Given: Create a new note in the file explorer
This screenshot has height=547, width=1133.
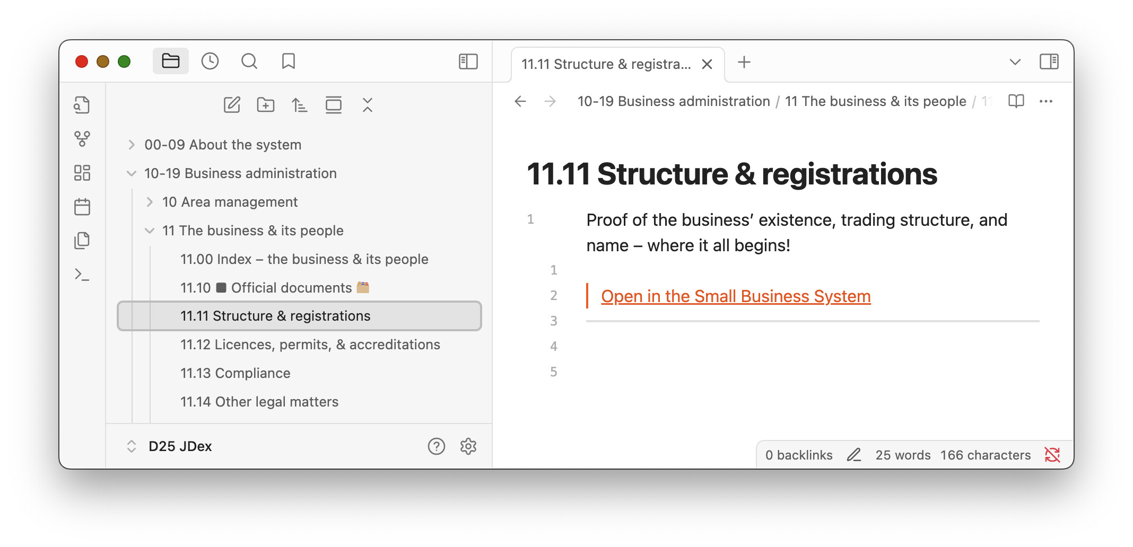Looking at the screenshot, I should [x=232, y=105].
